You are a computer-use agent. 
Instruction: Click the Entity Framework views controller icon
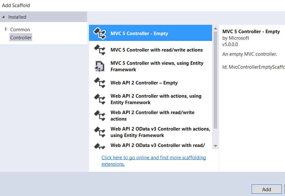(x=100, y=66)
